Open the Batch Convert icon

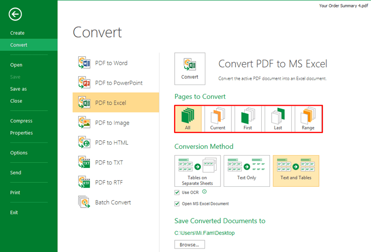[84, 202]
